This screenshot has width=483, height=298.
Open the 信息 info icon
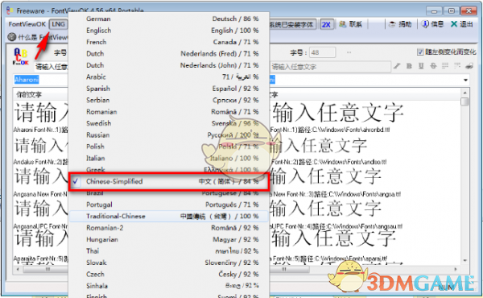425,24
